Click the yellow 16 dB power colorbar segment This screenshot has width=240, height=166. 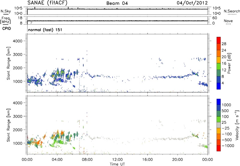point(219,60)
